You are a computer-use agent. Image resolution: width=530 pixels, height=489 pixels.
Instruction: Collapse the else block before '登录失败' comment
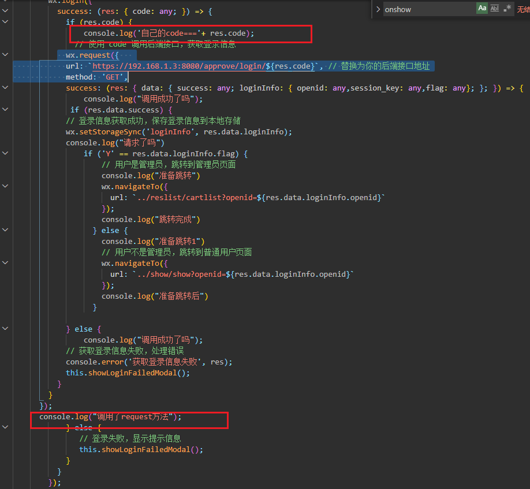pyautogui.click(x=5, y=427)
